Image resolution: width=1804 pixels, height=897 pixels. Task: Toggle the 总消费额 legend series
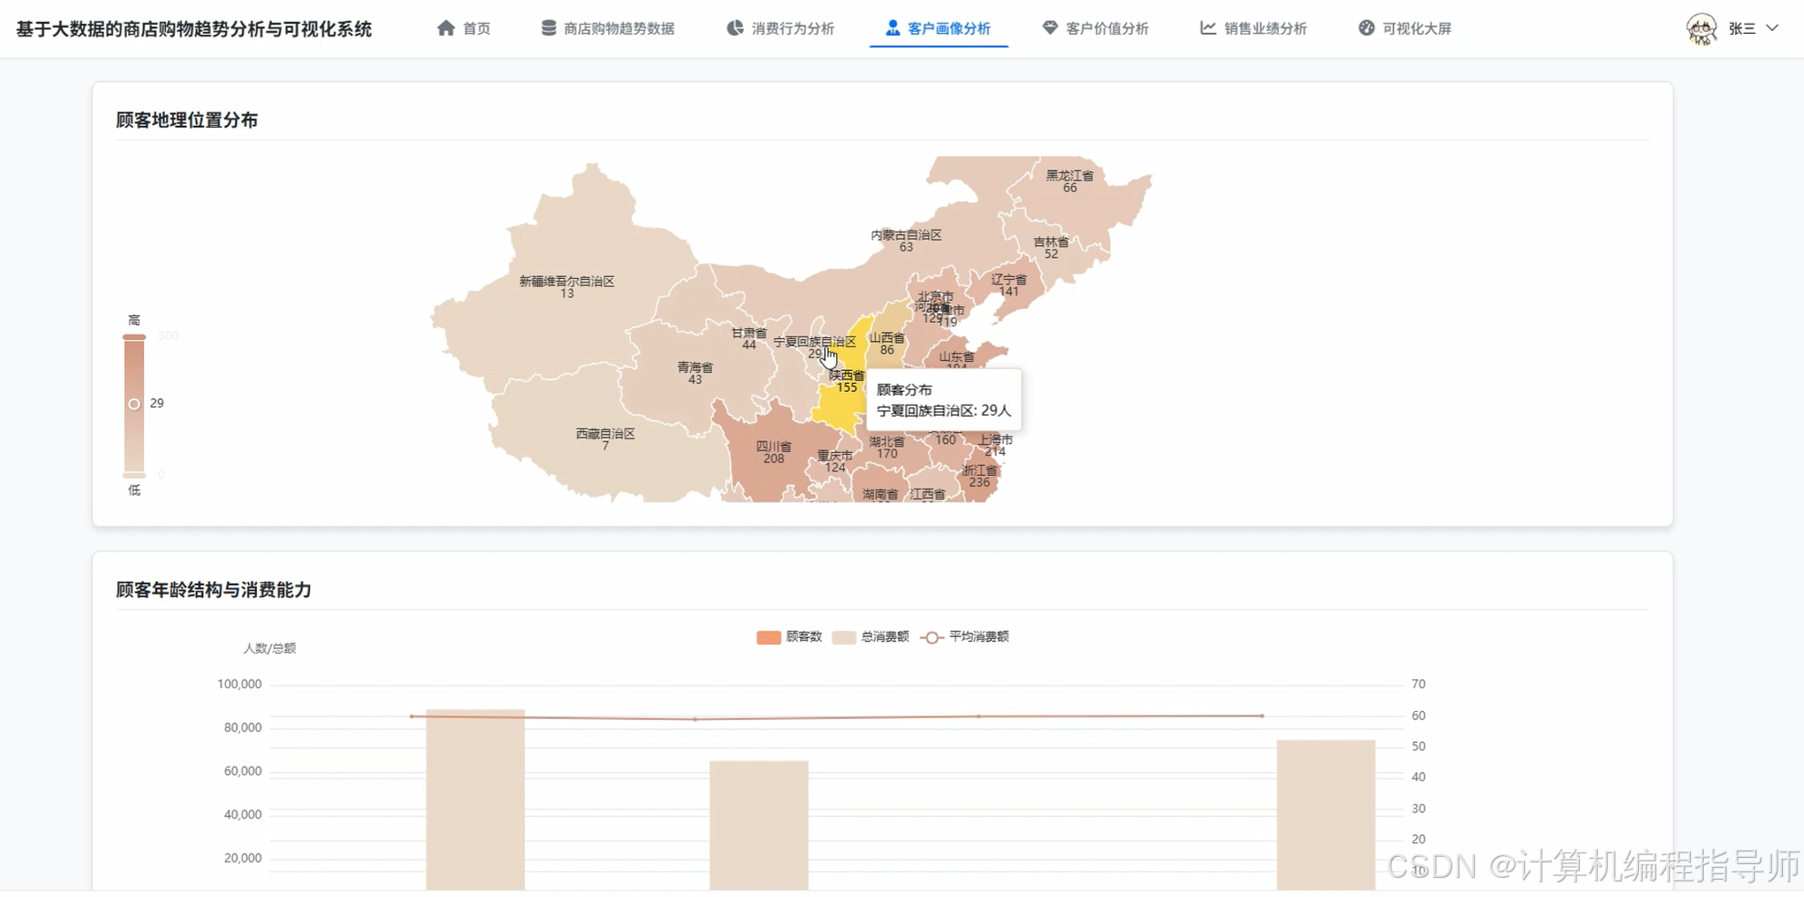(871, 637)
